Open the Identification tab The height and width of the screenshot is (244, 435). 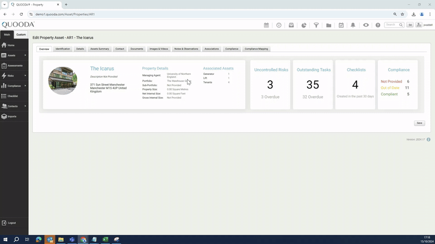(x=63, y=49)
